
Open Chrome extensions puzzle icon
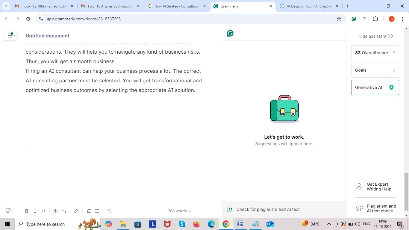375,19
